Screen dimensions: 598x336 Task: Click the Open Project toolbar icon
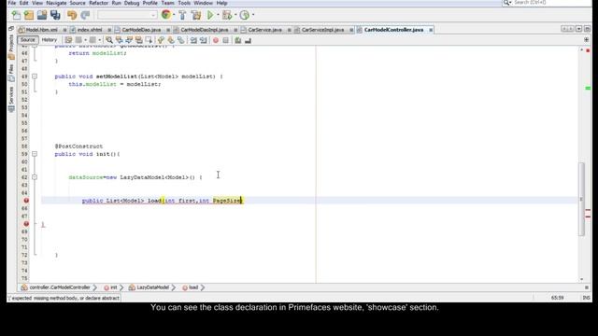tap(42, 15)
